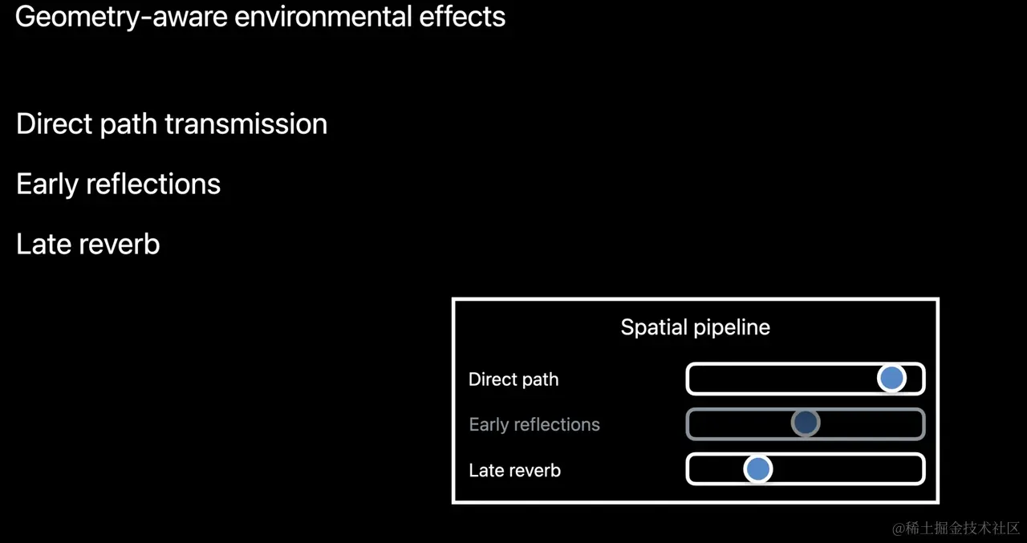Select the dimmed Early reflections panel label

pos(534,424)
